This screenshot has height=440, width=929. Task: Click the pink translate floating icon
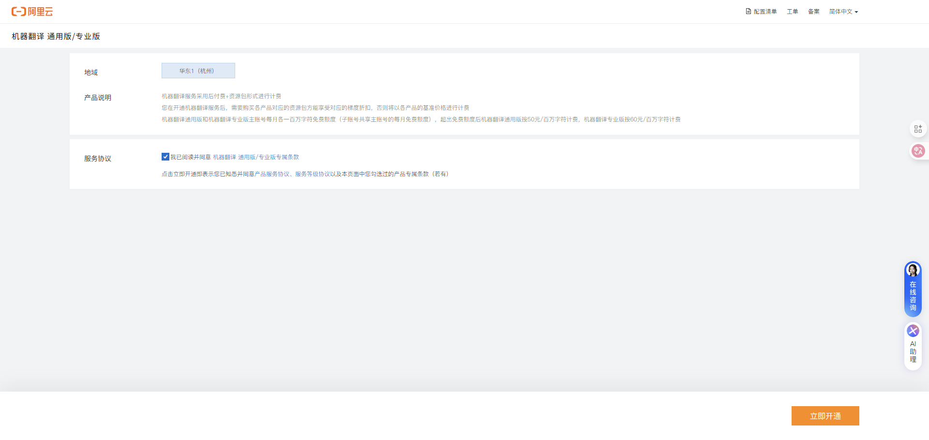tap(917, 151)
